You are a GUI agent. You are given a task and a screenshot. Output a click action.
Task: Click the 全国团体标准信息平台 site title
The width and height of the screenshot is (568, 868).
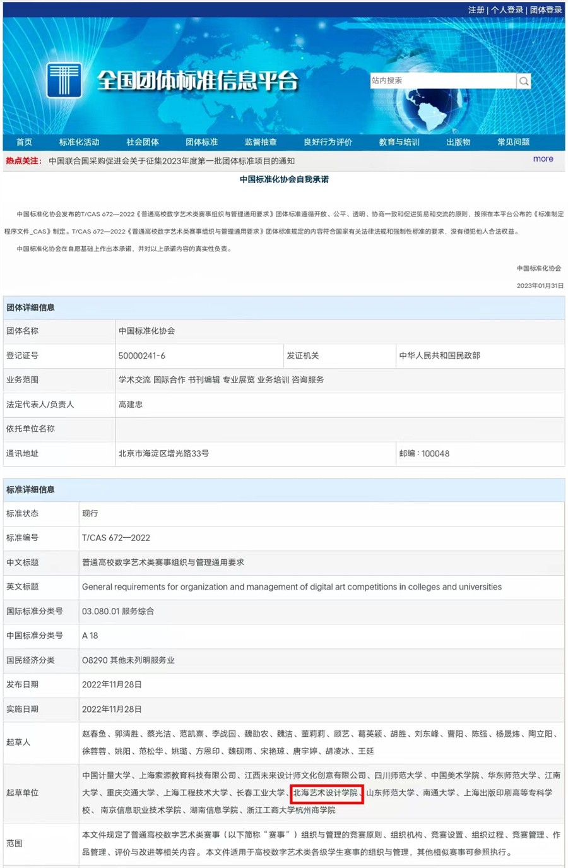(x=198, y=81)
